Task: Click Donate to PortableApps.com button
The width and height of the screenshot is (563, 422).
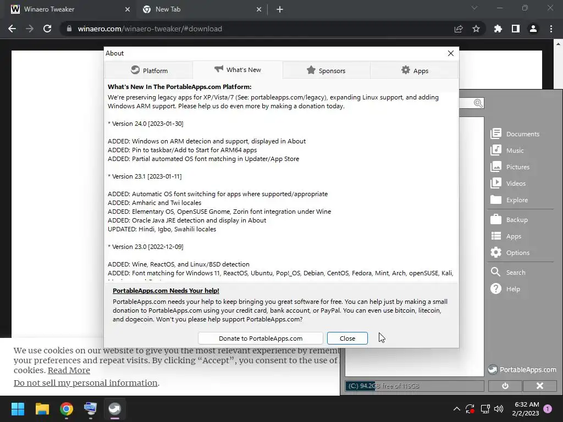Action: point(260,338)
